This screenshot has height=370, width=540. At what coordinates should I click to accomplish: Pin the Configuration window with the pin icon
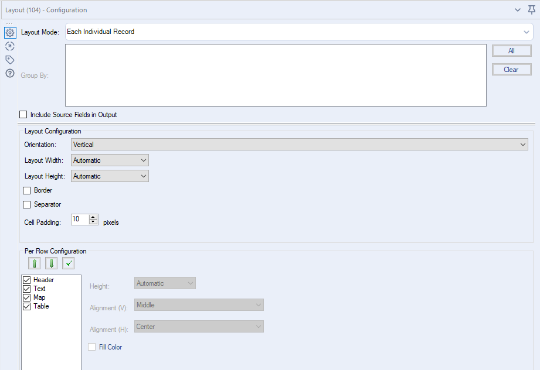[x=531, y=9]
